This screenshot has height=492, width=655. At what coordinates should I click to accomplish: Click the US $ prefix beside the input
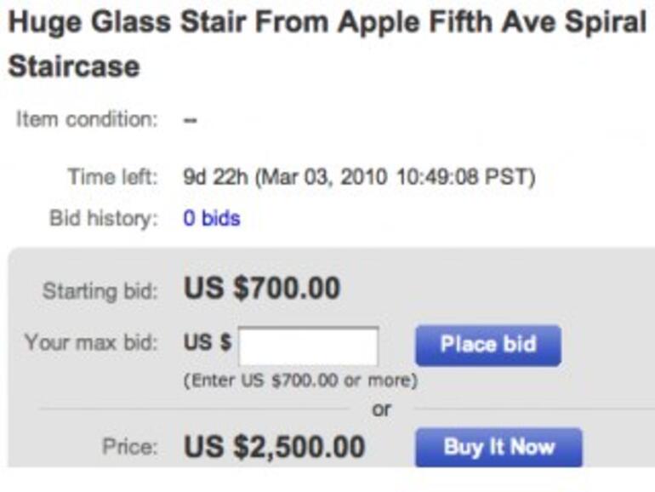point(208,344)
